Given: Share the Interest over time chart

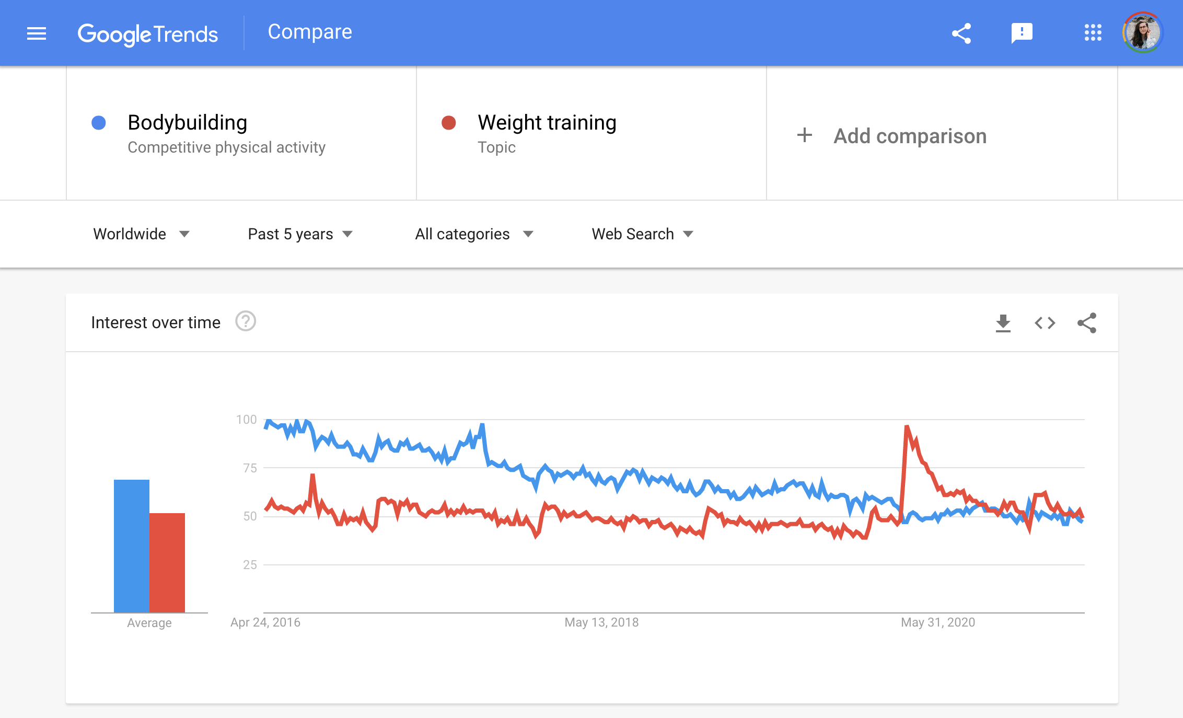Looking at the screenshot, I should pyautogui.click(x=1087, y=323).
